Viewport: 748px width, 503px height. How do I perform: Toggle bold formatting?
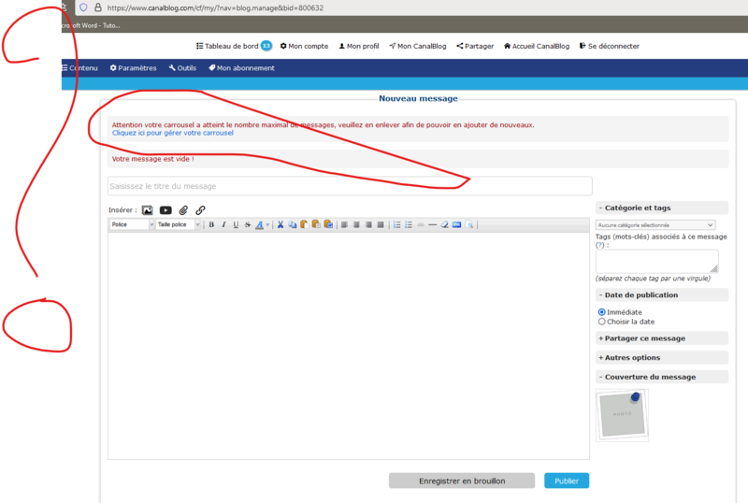coord(211,224)
